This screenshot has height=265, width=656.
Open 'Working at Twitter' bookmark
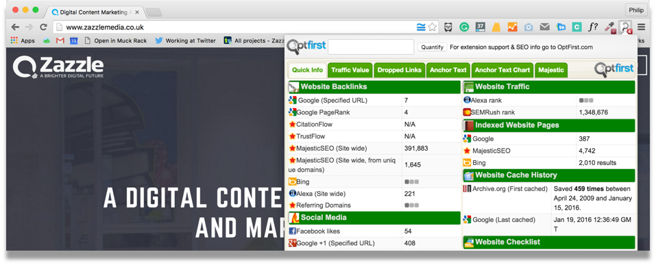185,40
